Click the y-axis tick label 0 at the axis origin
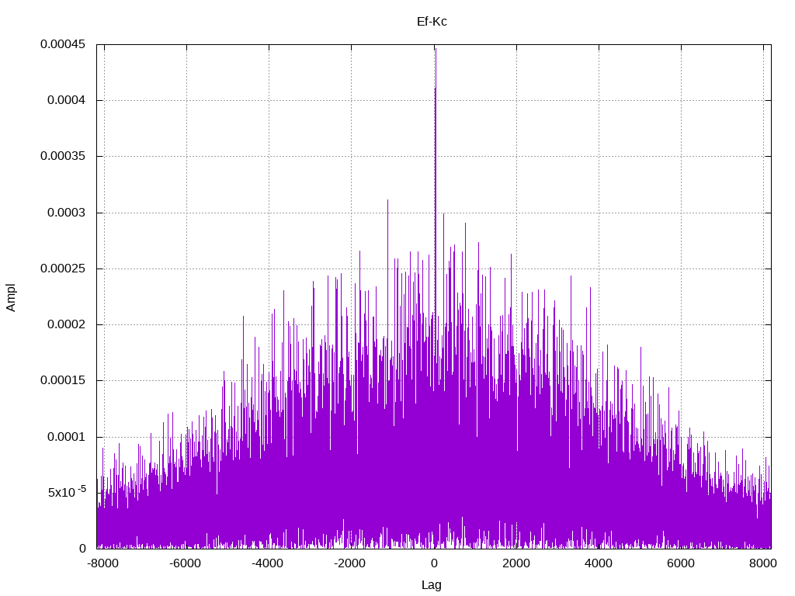This screenshot has height=596, width=795. tap(82, 549)
